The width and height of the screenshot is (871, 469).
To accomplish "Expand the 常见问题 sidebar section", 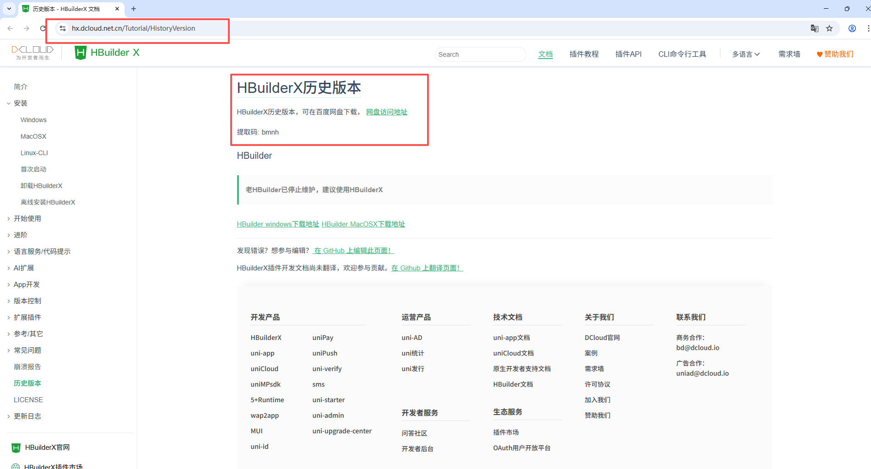I will (9, 350).
